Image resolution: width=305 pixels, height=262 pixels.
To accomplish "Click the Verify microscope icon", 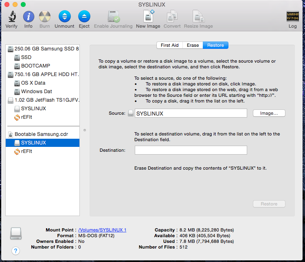I will coord(12,16).
